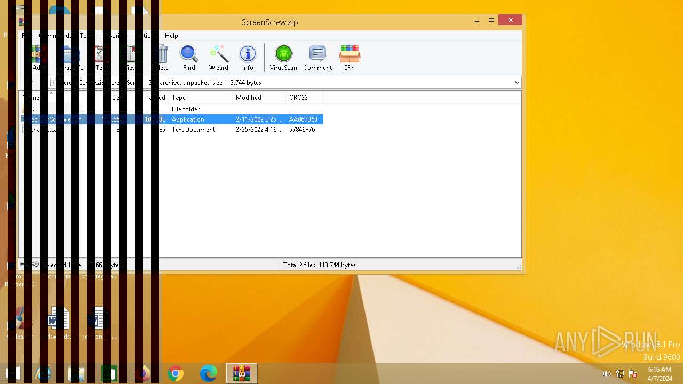683x384 pixels.
Task: Open Microsoft Edge from the taskbar
Action: pyautogui.click(x=209, y=374)
